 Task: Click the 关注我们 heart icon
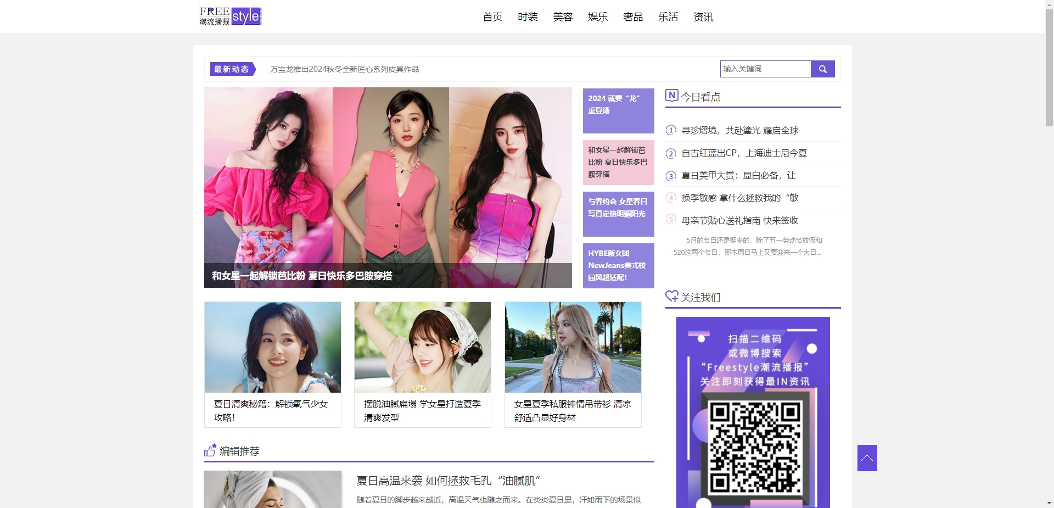pos(672,296)
